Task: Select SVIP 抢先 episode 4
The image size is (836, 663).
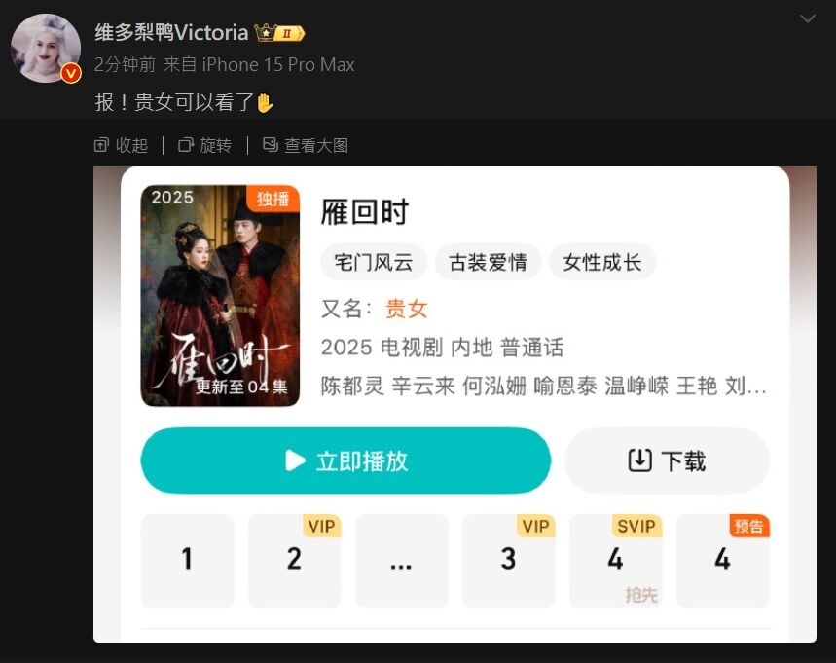Action: coord(616,560)
